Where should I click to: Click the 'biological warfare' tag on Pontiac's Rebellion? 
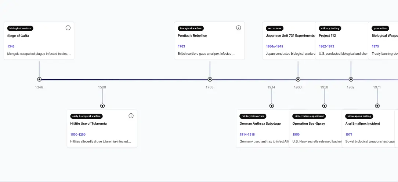point(191,28)
